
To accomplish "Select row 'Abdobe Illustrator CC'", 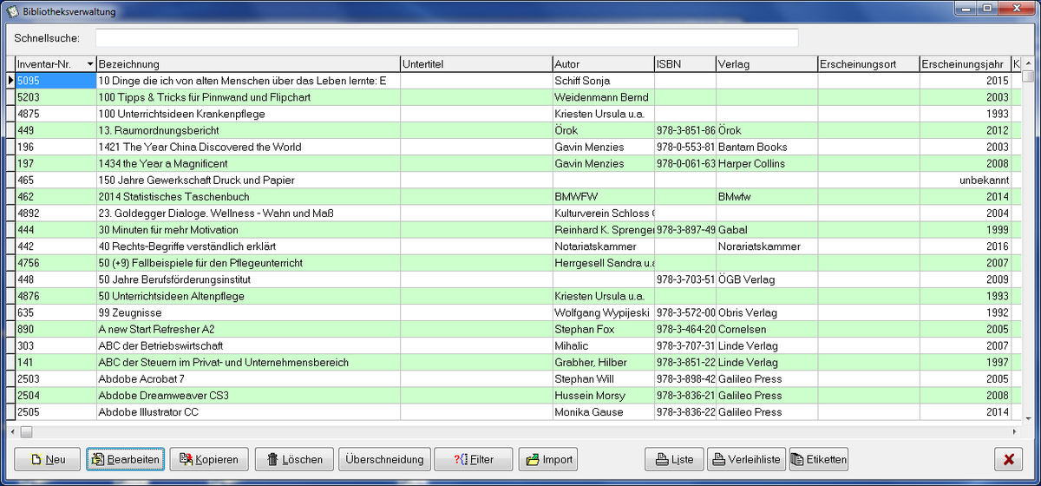I will click(512, 411).
